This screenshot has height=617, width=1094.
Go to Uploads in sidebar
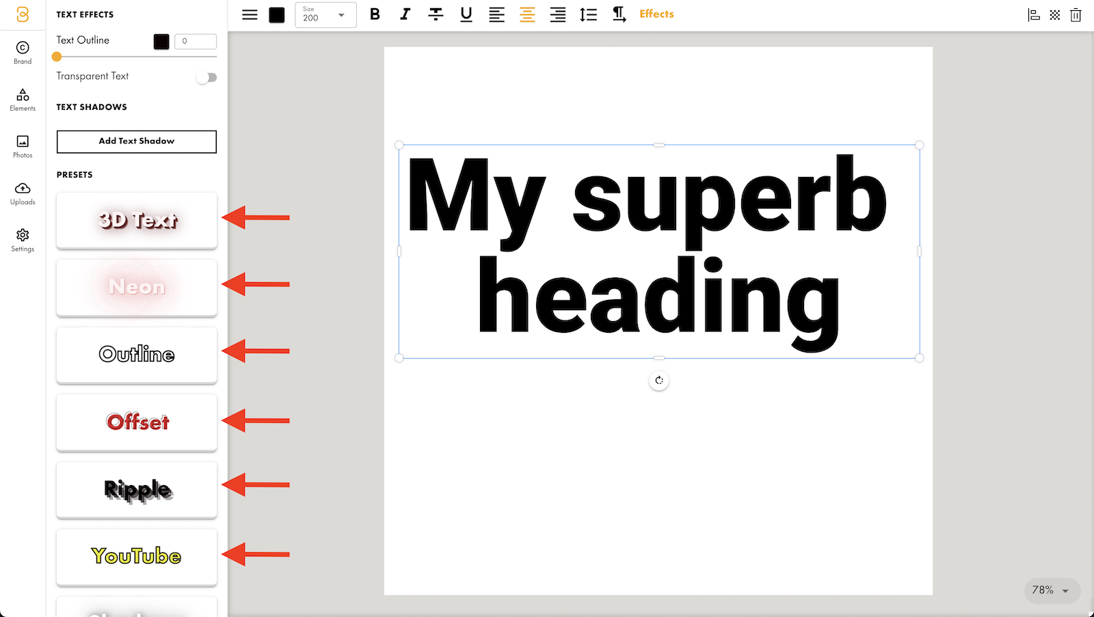23,193
